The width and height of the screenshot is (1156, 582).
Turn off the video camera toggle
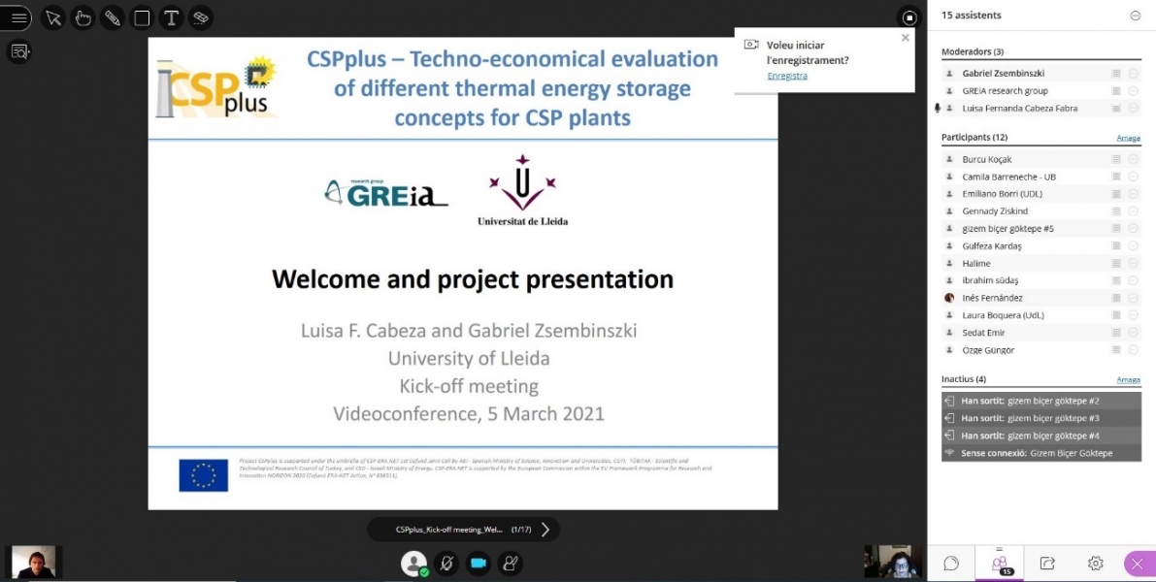point(478,563)
